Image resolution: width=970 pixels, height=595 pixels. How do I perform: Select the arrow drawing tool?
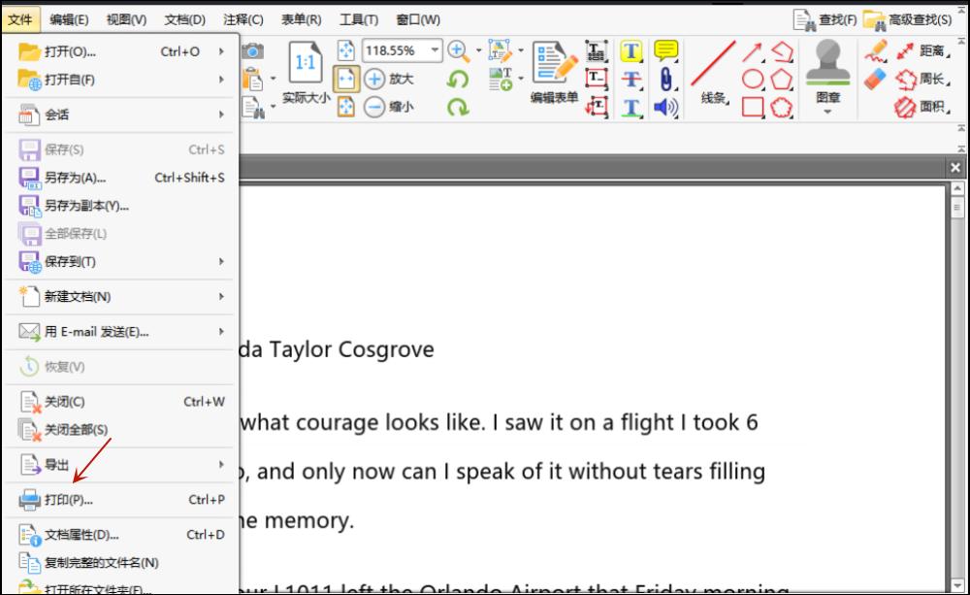pyautogui.click(x=753, y=52)
